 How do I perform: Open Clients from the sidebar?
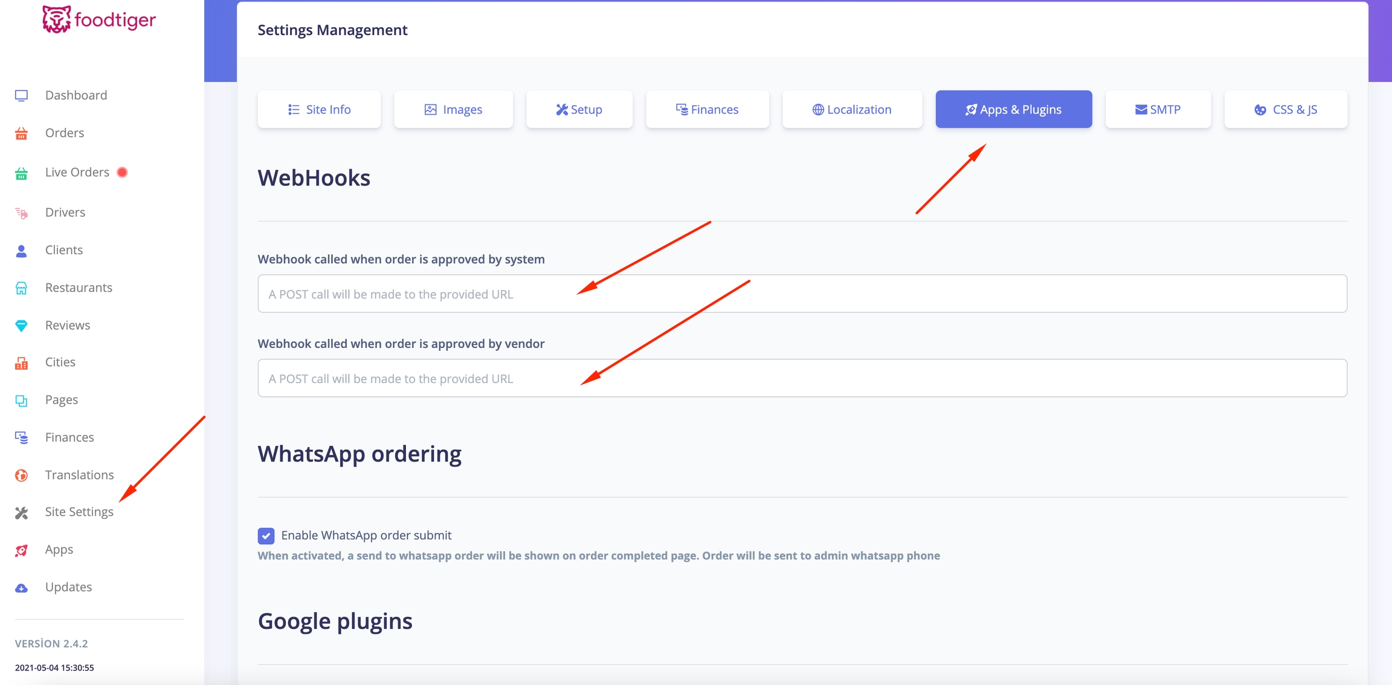[64, 250]
